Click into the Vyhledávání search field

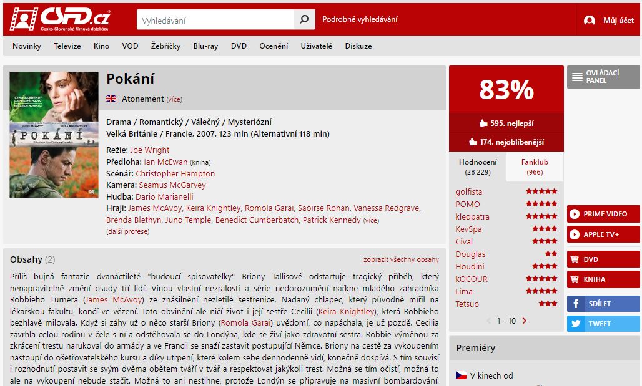pos(214,20)
